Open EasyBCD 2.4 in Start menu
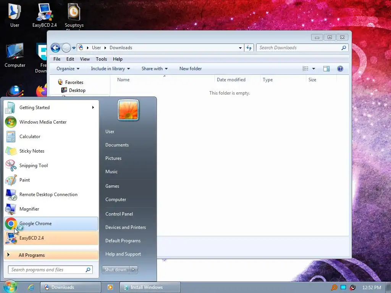This screenshot has height=293, width=391. [x=51, y=238]
